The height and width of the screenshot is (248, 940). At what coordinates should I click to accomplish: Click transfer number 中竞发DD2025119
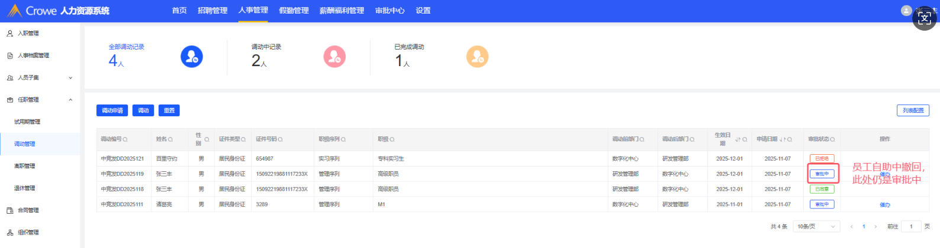click(x=122, y=174)
